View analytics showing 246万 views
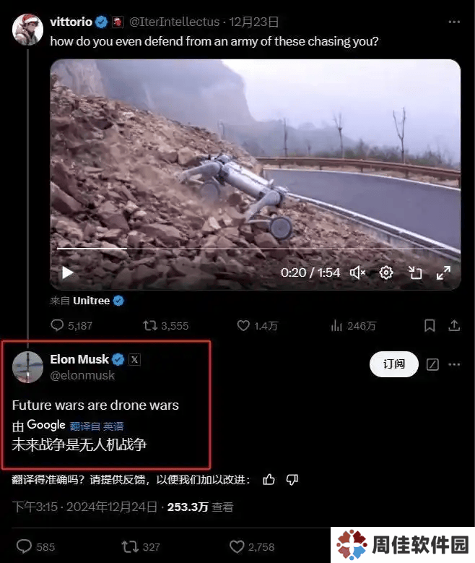Image resolution: width=475 pixels, height=563 pixels. click(x=353, y=326)
